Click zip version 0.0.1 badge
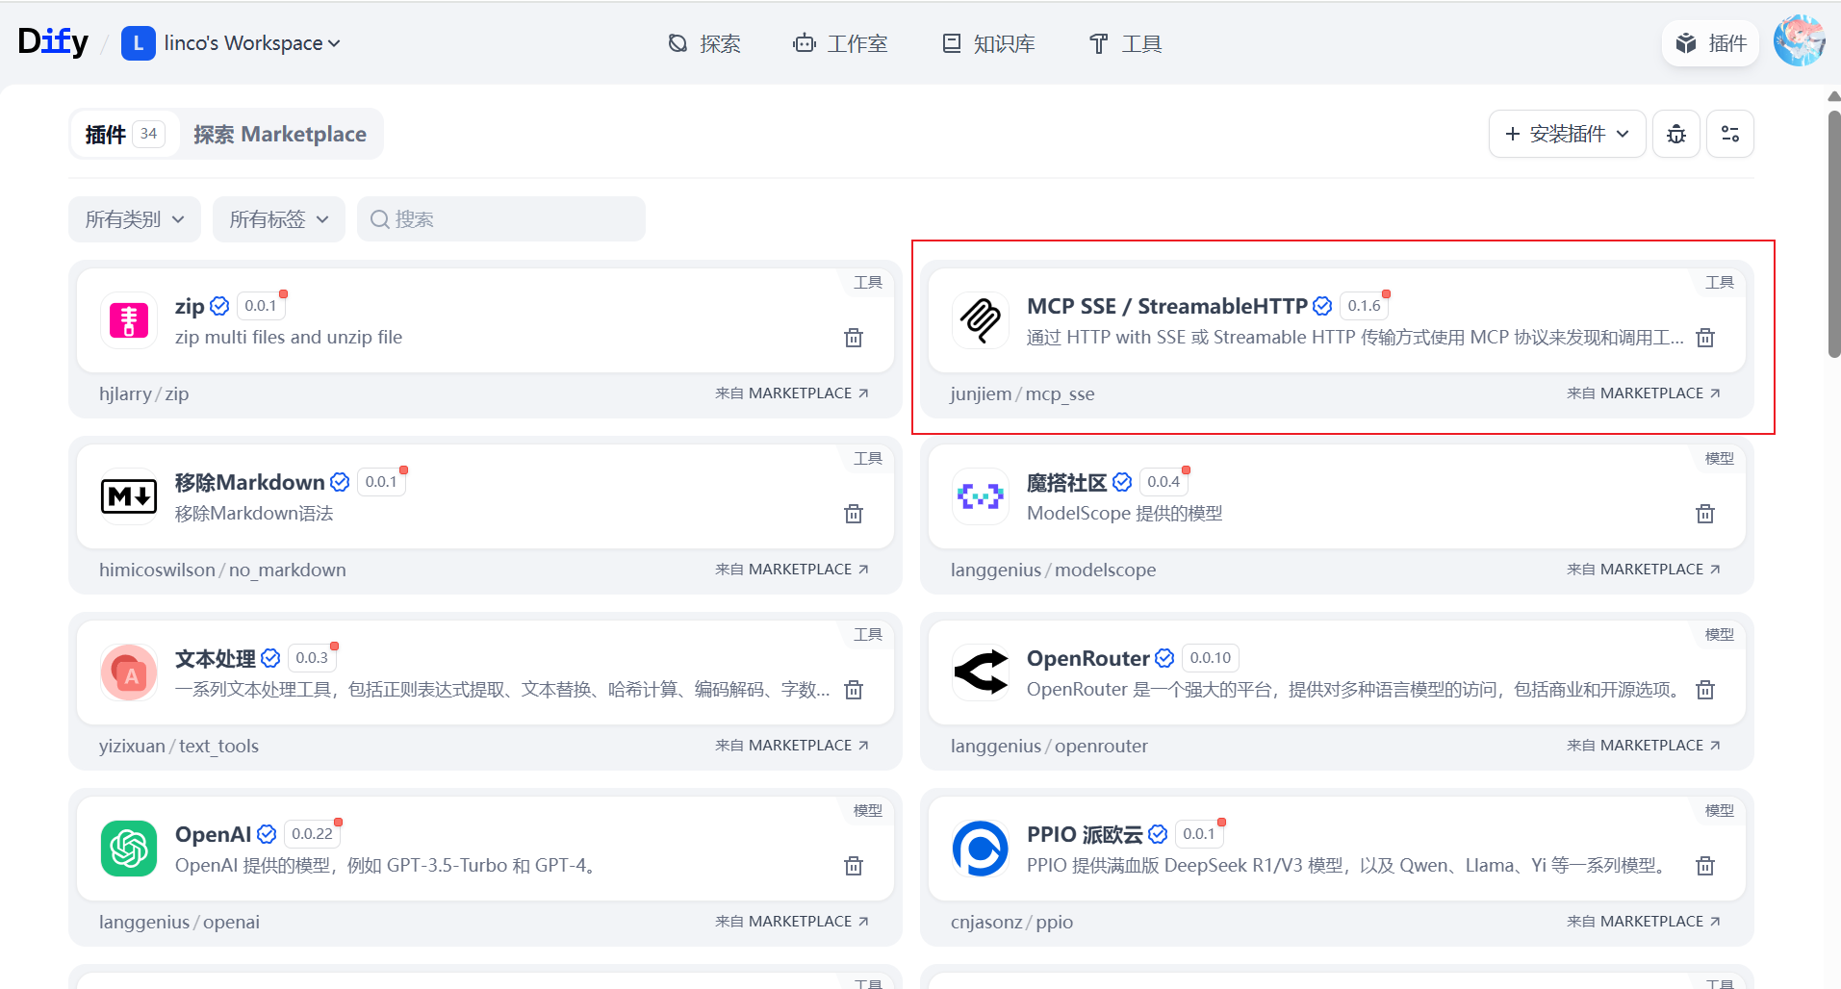 point(261,306)
